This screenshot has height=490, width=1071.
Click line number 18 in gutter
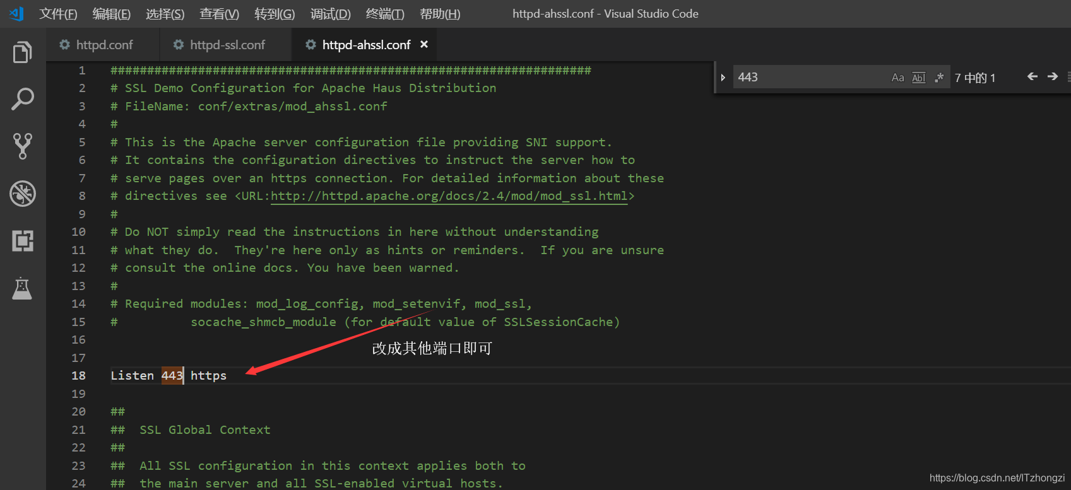(78, 376)
